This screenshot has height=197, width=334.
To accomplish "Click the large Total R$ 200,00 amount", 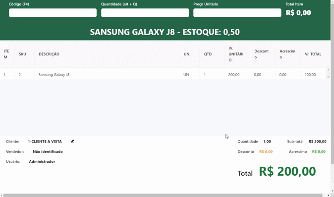I will point(287,171).
